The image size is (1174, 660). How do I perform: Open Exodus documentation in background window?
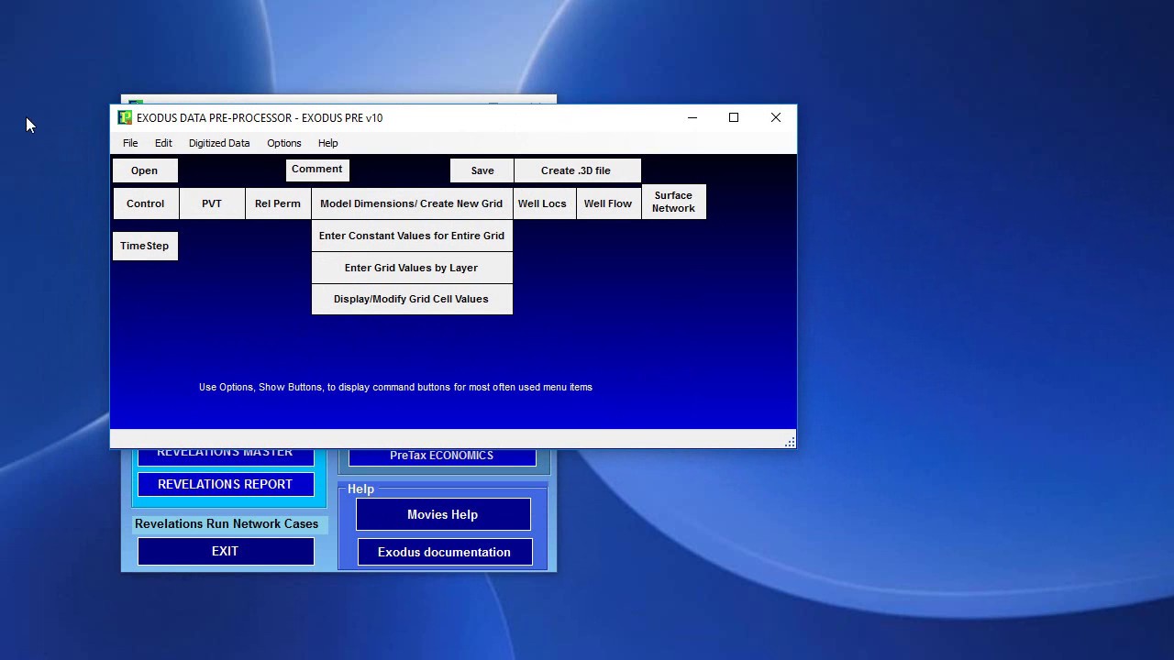coord(445,552)
